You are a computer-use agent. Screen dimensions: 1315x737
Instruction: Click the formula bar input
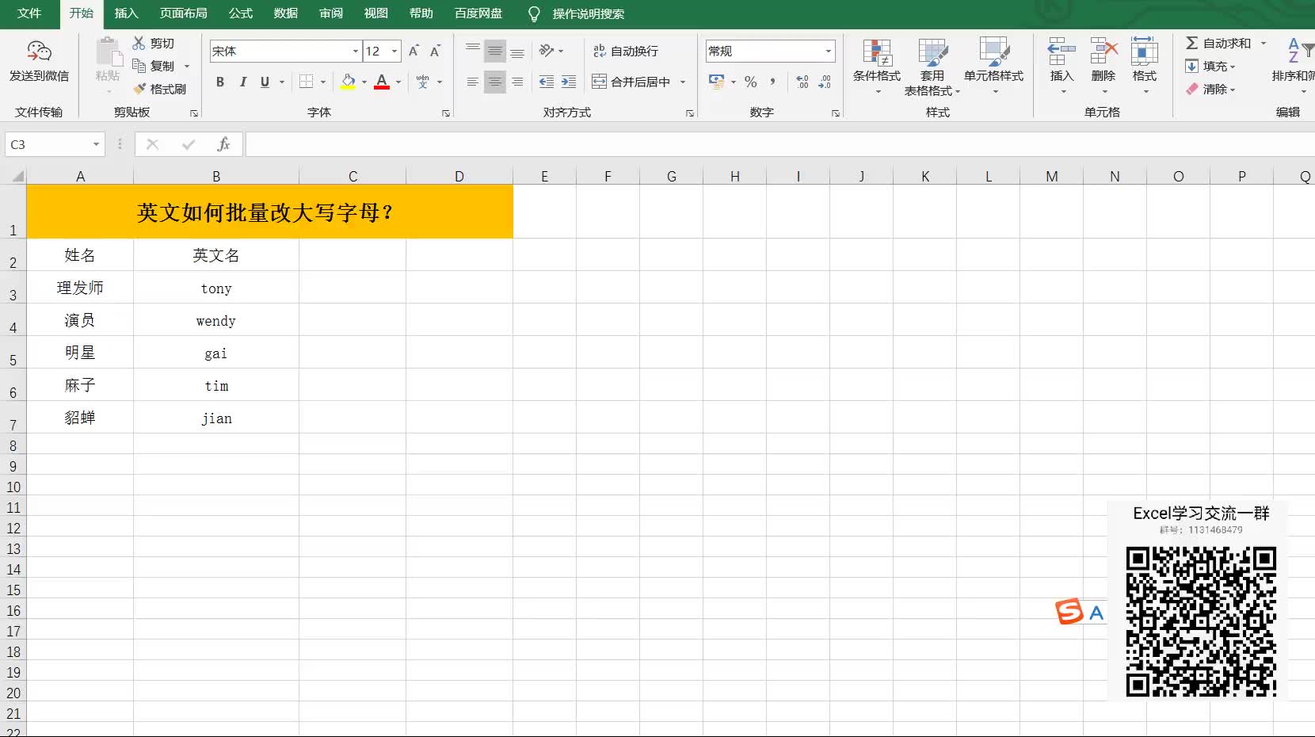click(779, 144)
